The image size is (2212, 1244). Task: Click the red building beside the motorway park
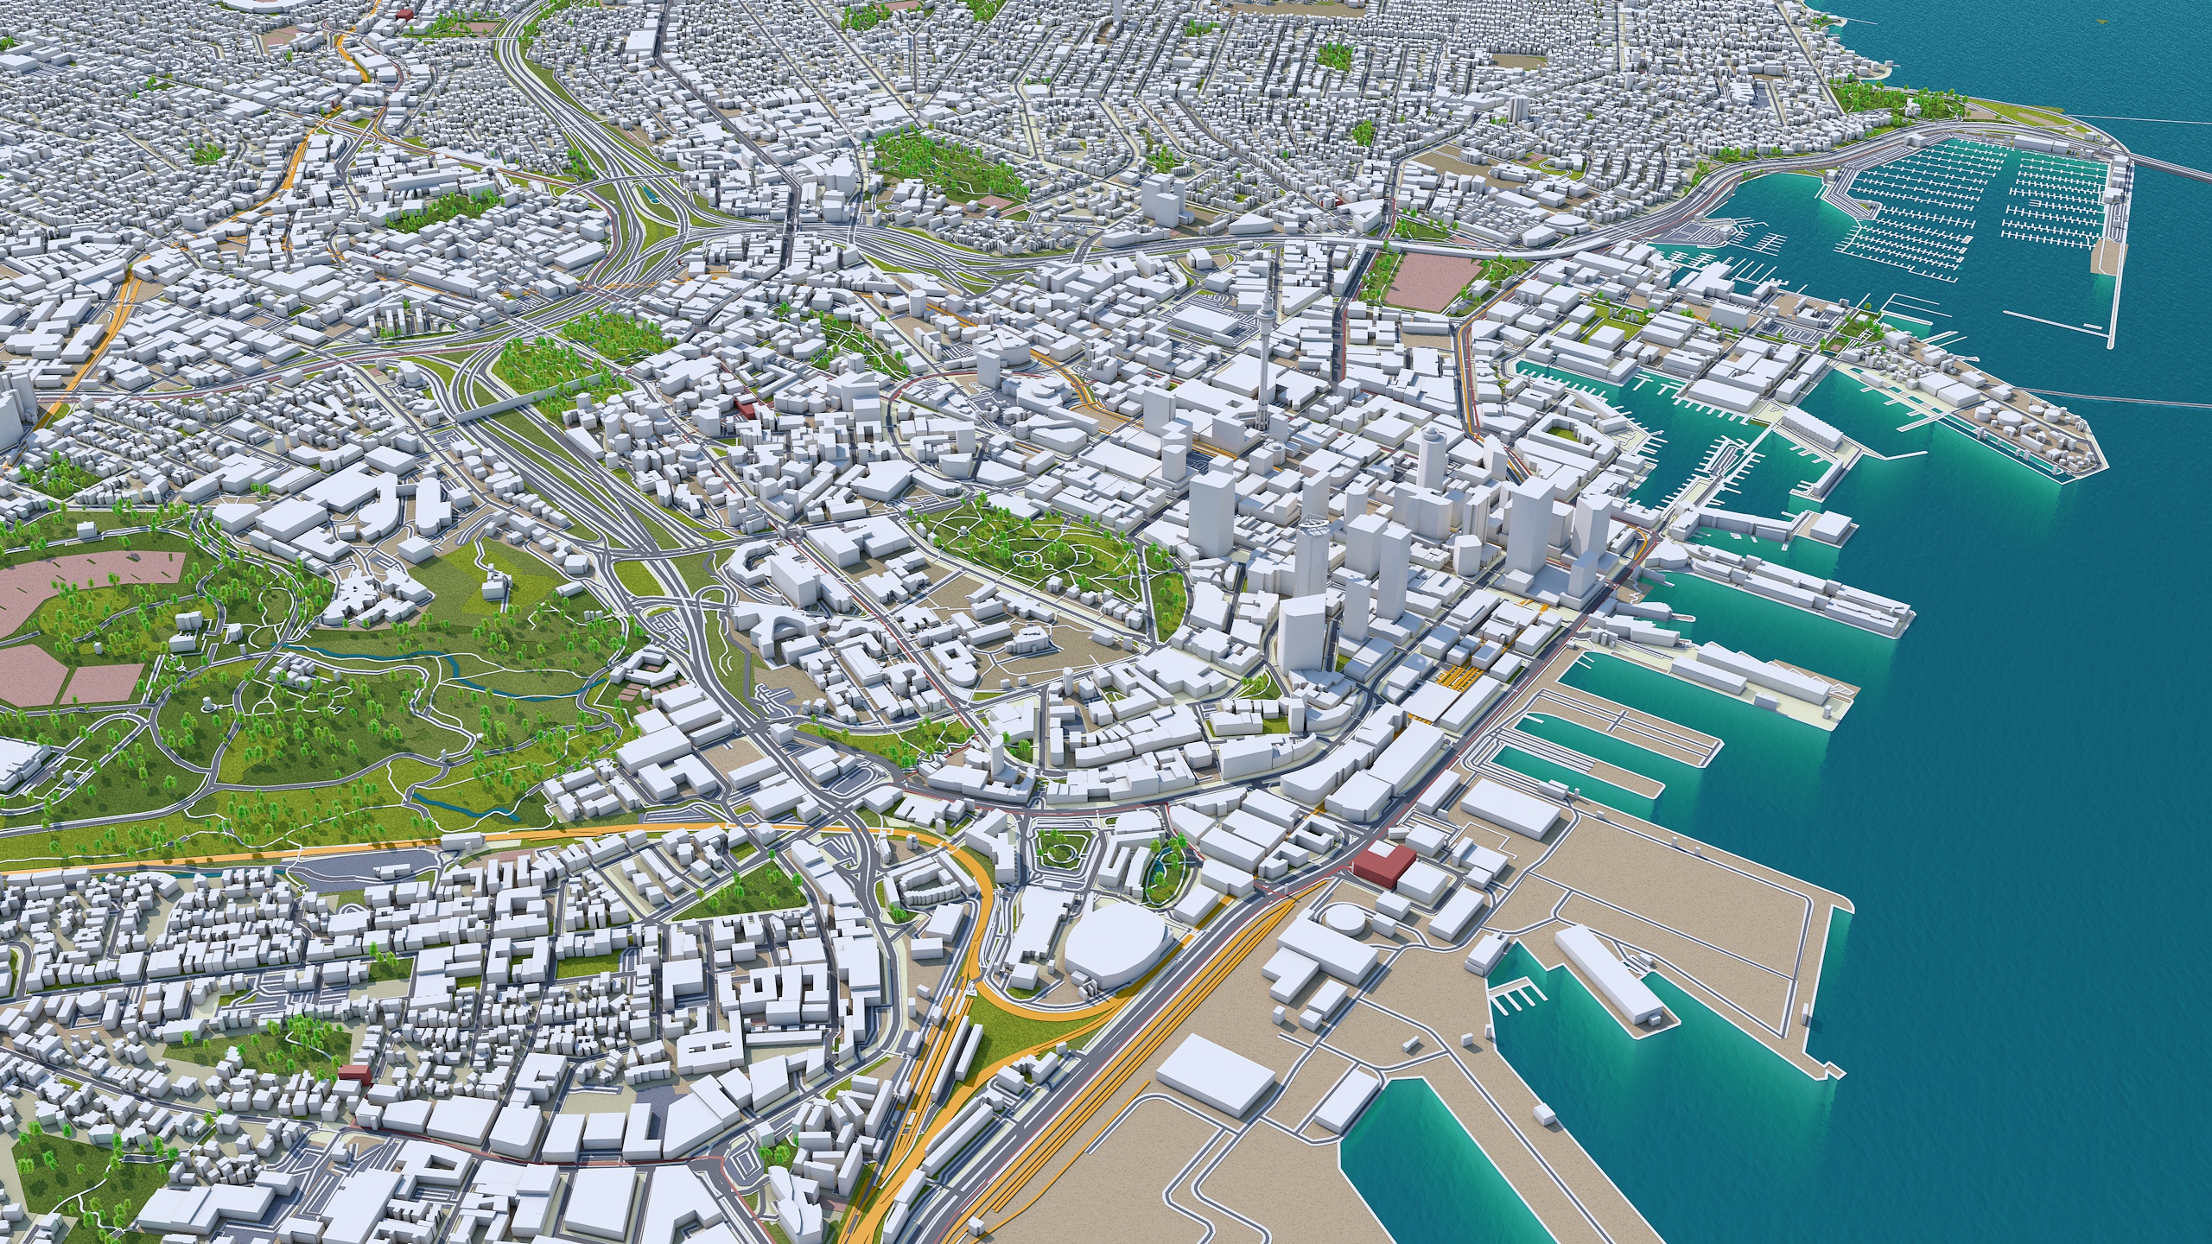(744, 407)
